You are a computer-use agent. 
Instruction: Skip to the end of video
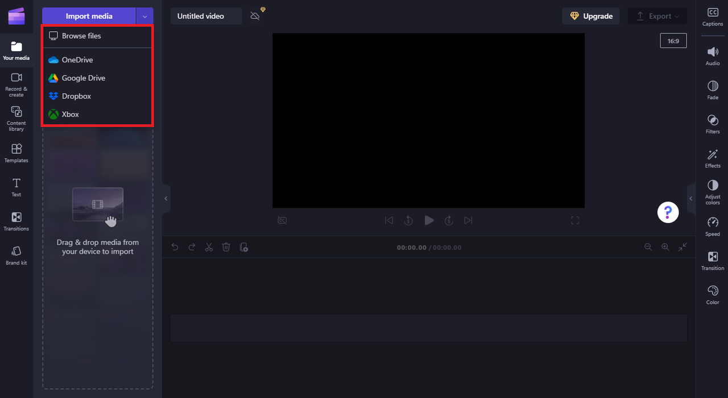(x=468, y=220)
